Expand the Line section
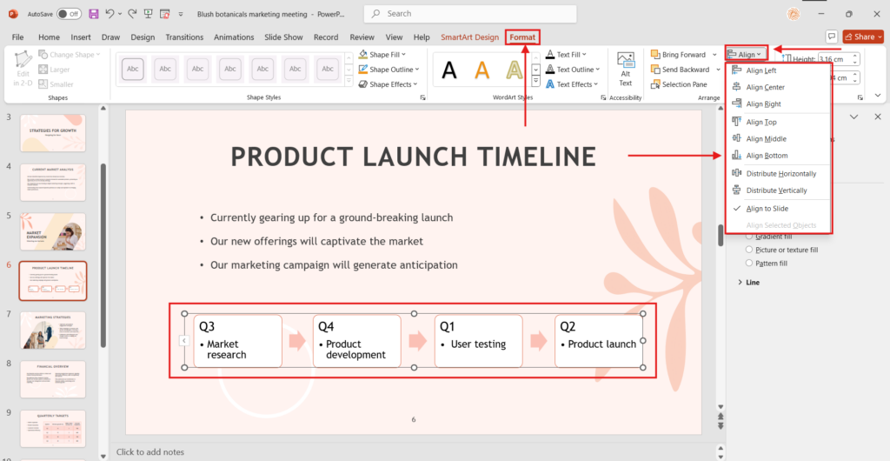 [741, 283]
